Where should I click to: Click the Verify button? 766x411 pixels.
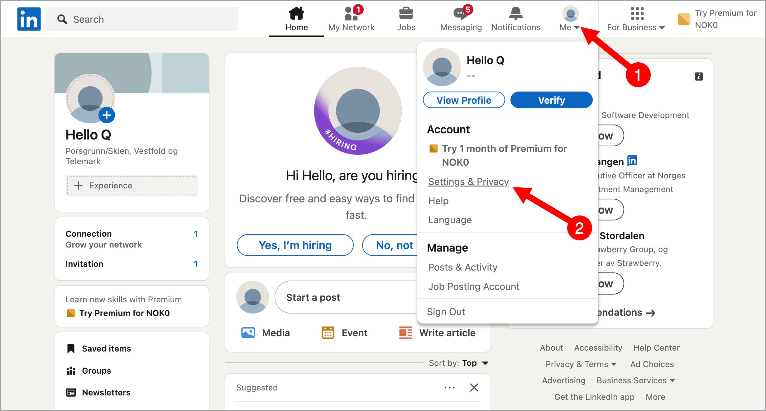(551, 100)
